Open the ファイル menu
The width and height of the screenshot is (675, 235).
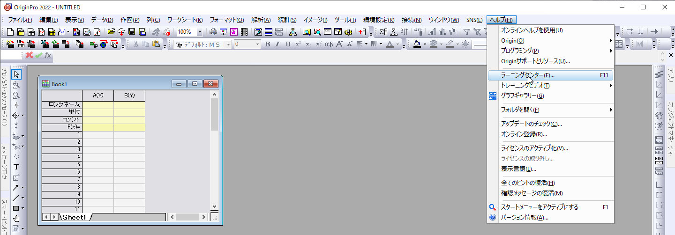tap(20, 20)
